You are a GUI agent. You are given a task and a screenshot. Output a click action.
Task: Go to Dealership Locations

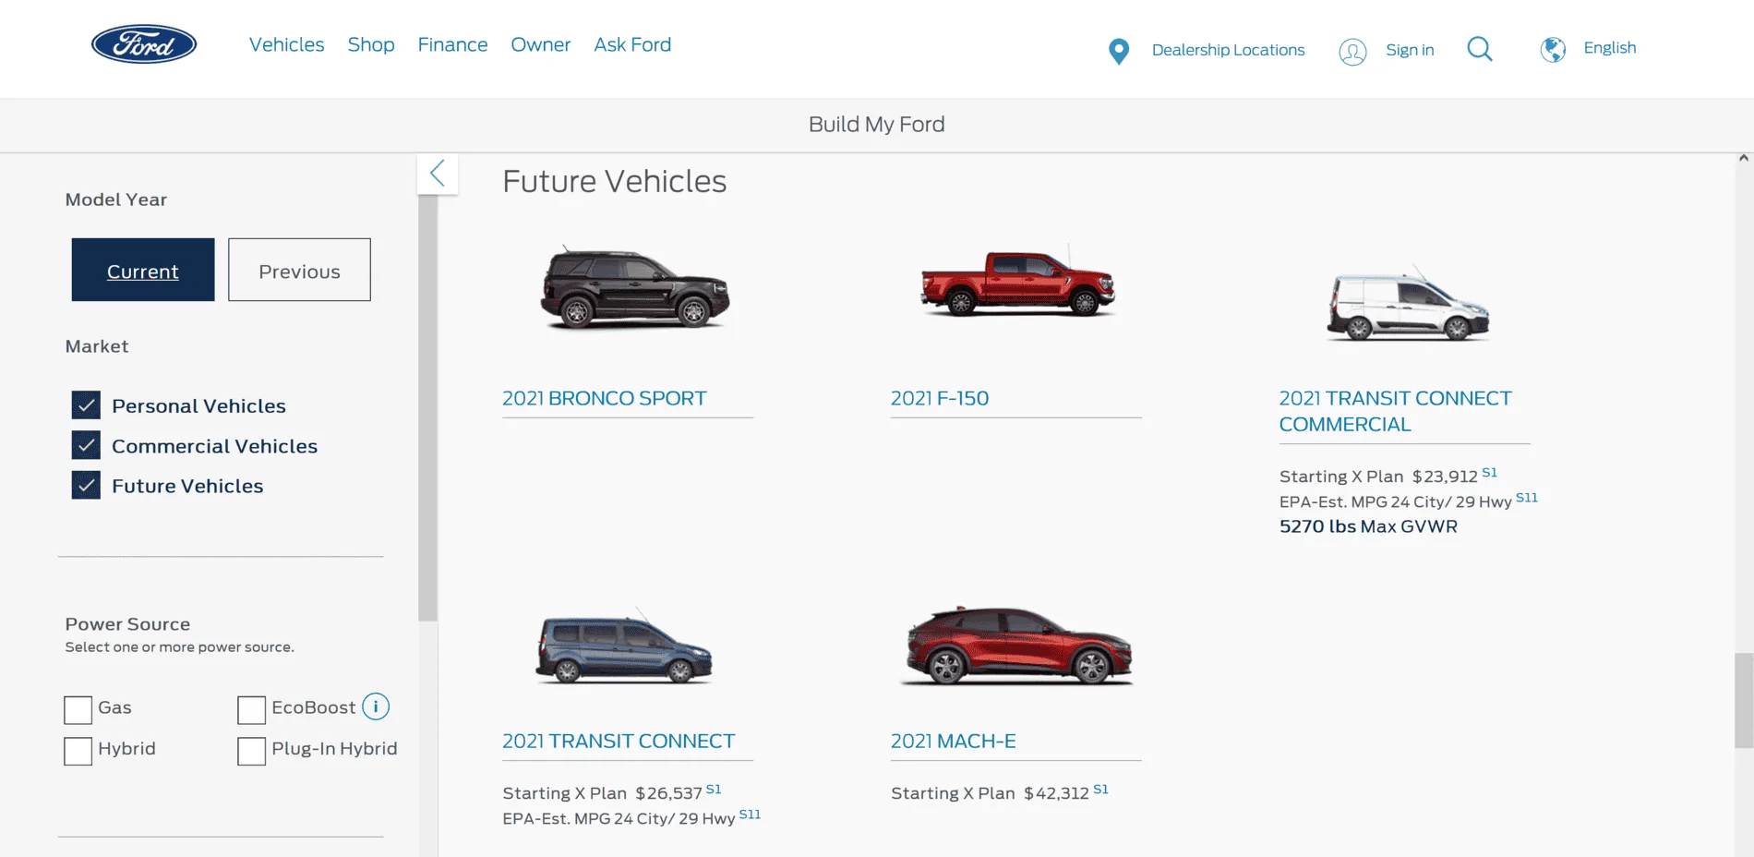click(1228, 50)
